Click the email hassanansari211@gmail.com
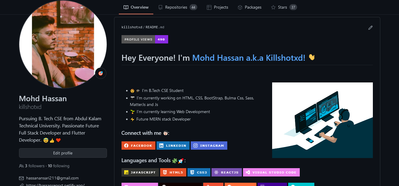The height and width of the screenshot is (186, 399). coord(52,178)
